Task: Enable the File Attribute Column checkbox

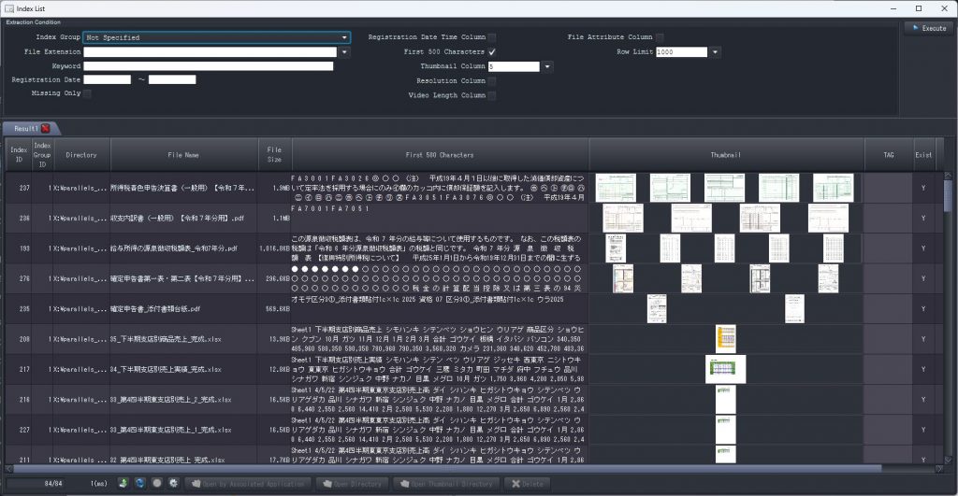Action: tap(660, 37)
